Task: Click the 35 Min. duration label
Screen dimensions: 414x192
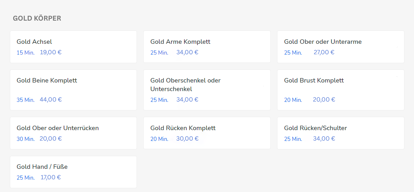Action: point(25,100)
